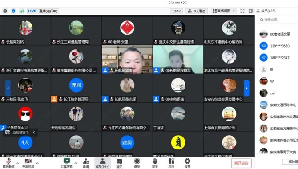This screenshot has height=169, width=298.
Task: Go to next page of participants
Action: (246, 88)
